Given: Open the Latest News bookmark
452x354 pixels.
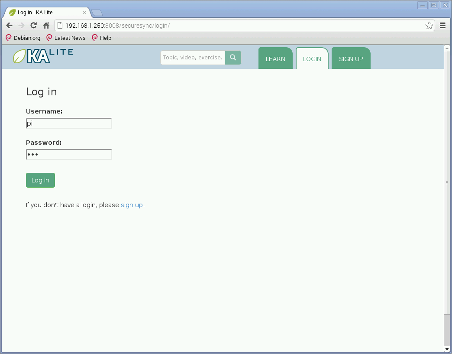Looking at the screenshot, I should pyautogui.click(x=66, y=38).
